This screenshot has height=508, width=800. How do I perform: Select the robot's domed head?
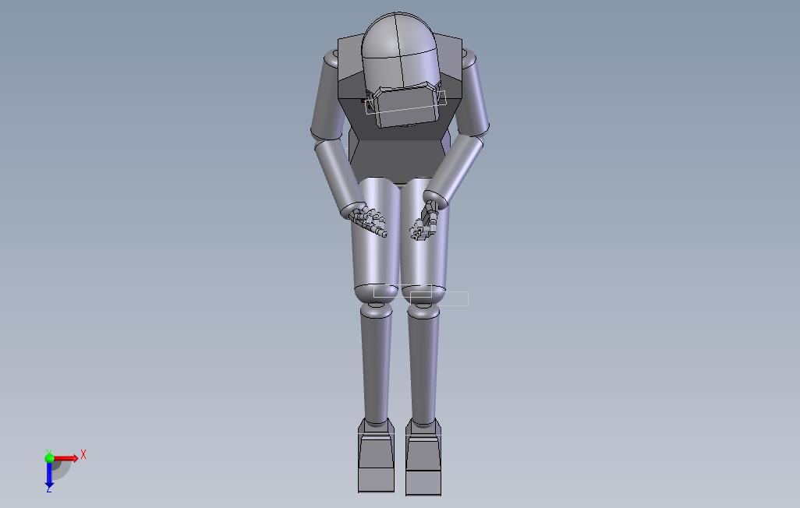click(400, 51)
